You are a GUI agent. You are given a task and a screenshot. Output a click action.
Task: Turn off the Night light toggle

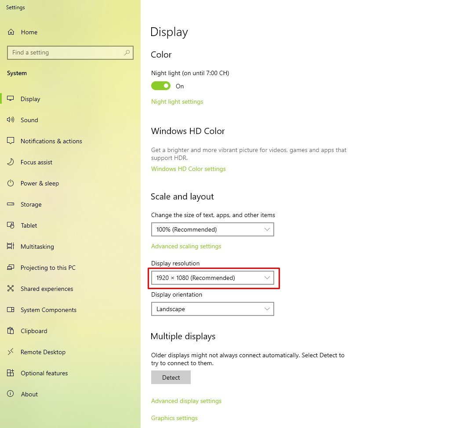(161, 86)
